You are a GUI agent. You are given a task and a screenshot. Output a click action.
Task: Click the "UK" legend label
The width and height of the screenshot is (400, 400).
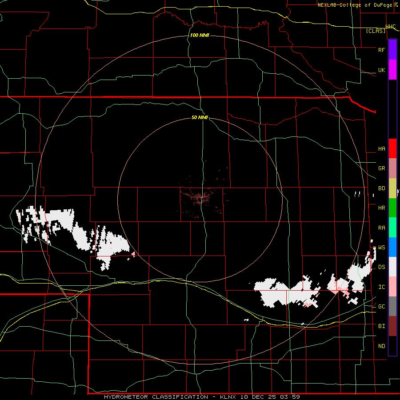(382, 70)
